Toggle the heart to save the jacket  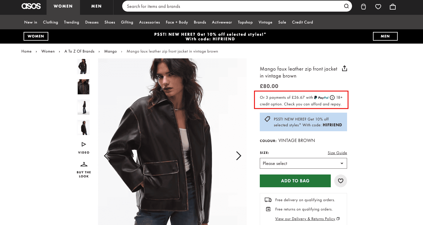pyautogui.click(x=340, y=181)
